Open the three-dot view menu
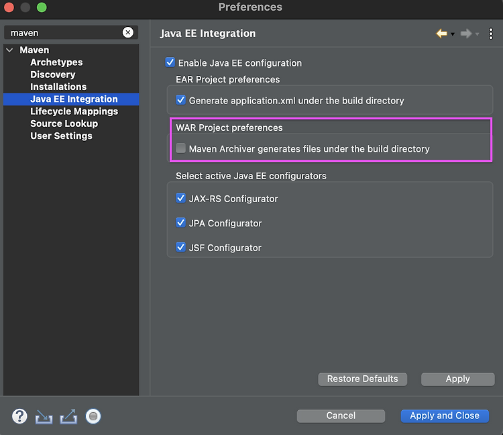Screen dimensions: 503x435 click(490, 34)
